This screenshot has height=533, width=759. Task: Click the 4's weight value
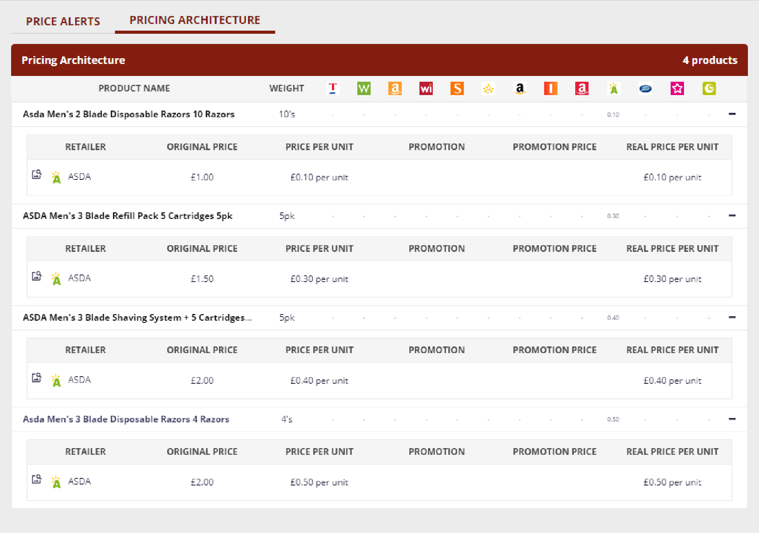coord(287,419)
